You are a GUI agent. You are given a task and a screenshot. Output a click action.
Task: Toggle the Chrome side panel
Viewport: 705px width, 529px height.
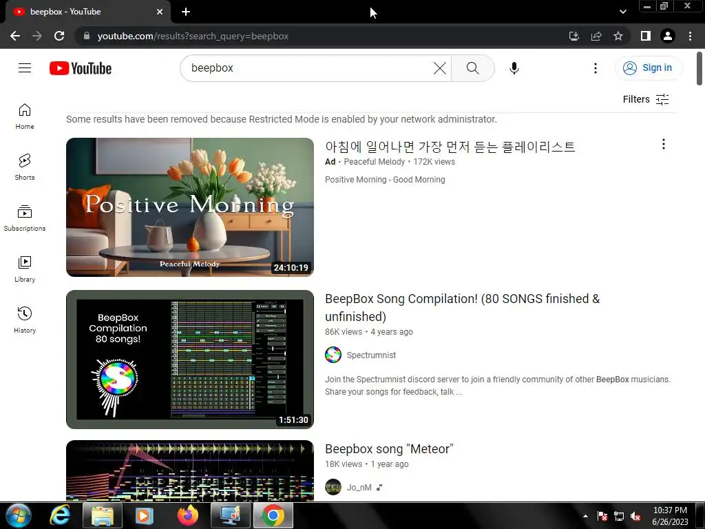coord(646,36)
